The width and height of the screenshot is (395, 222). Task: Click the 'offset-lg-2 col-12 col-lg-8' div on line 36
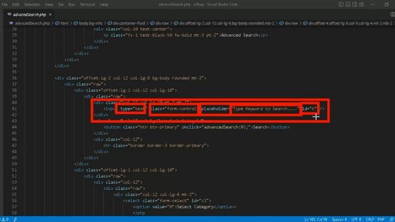130,78
